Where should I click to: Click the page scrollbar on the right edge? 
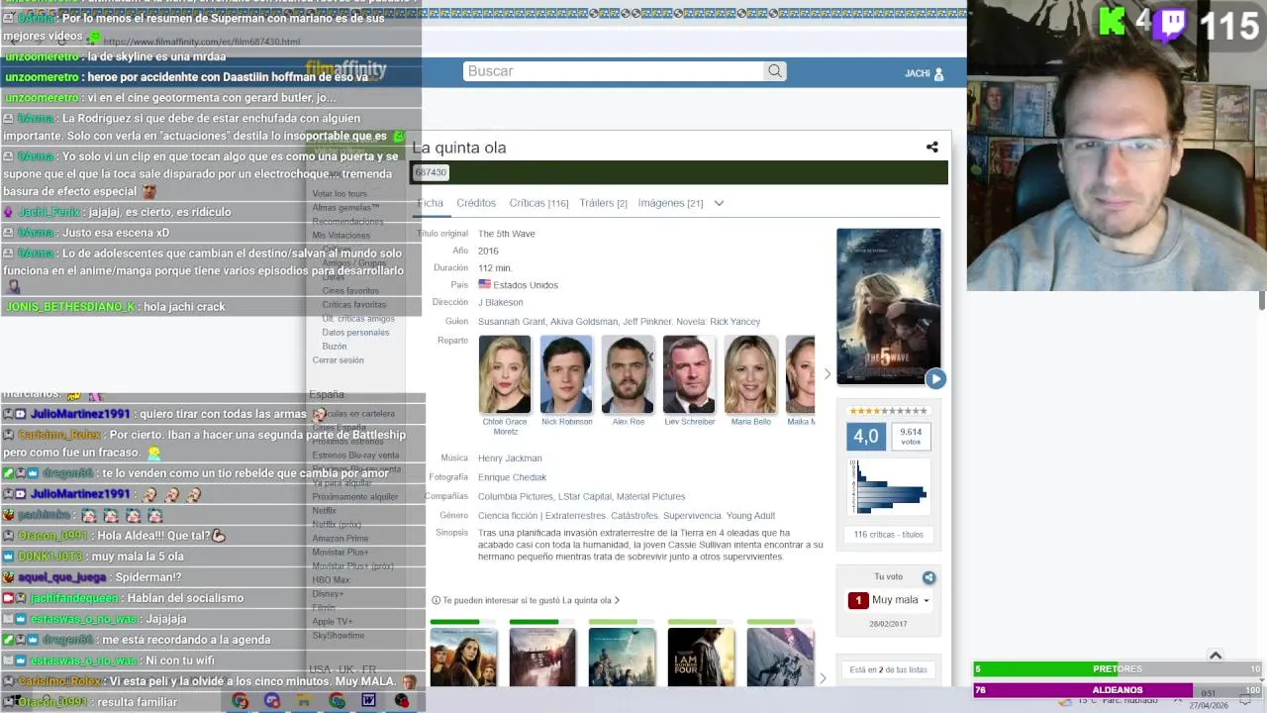[1262, 301]
